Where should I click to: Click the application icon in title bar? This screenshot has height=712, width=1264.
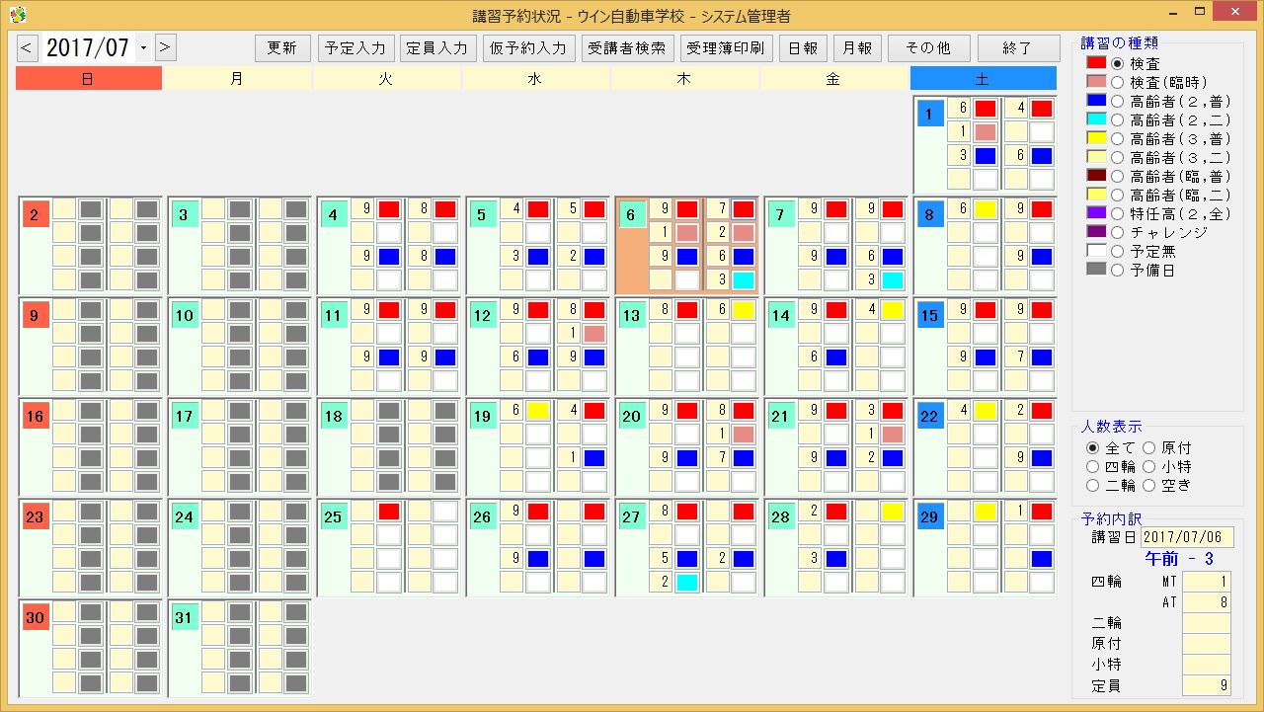(17, 15)
